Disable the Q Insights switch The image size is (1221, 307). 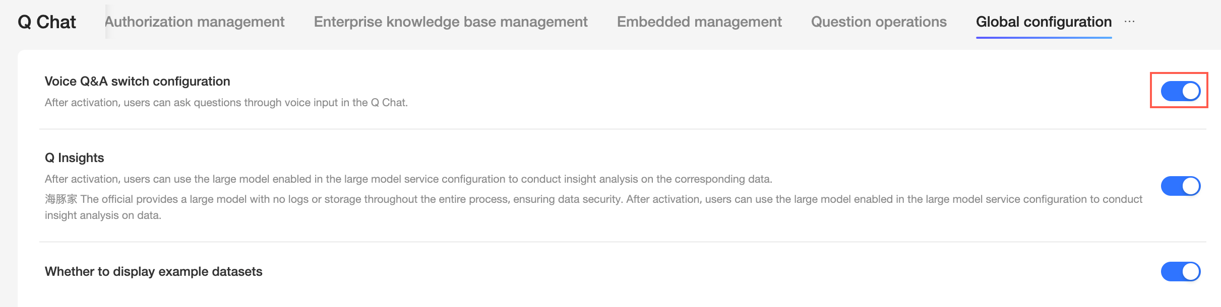1180,186
